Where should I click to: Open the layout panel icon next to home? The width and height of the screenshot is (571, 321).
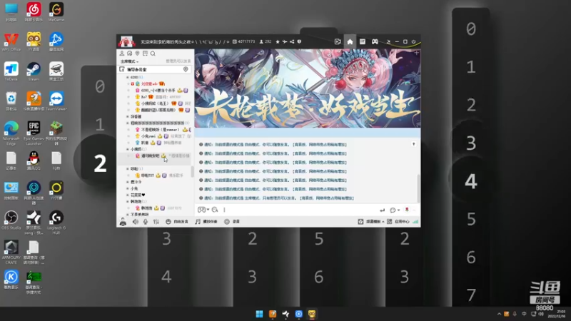[x=363, y=42]
